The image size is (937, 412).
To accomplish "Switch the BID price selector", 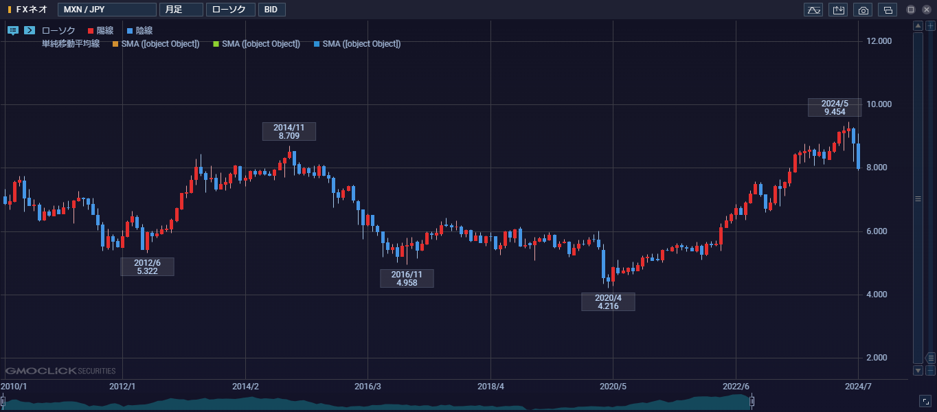I will (271, 10).
